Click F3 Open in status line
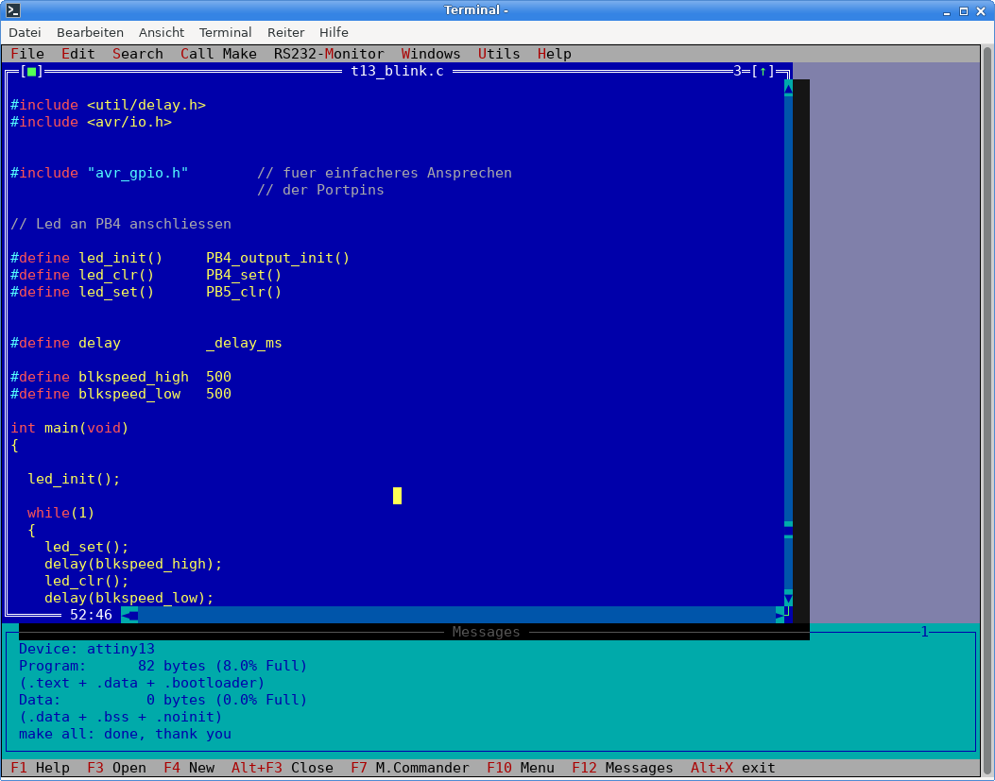 (x=117, y=769)
